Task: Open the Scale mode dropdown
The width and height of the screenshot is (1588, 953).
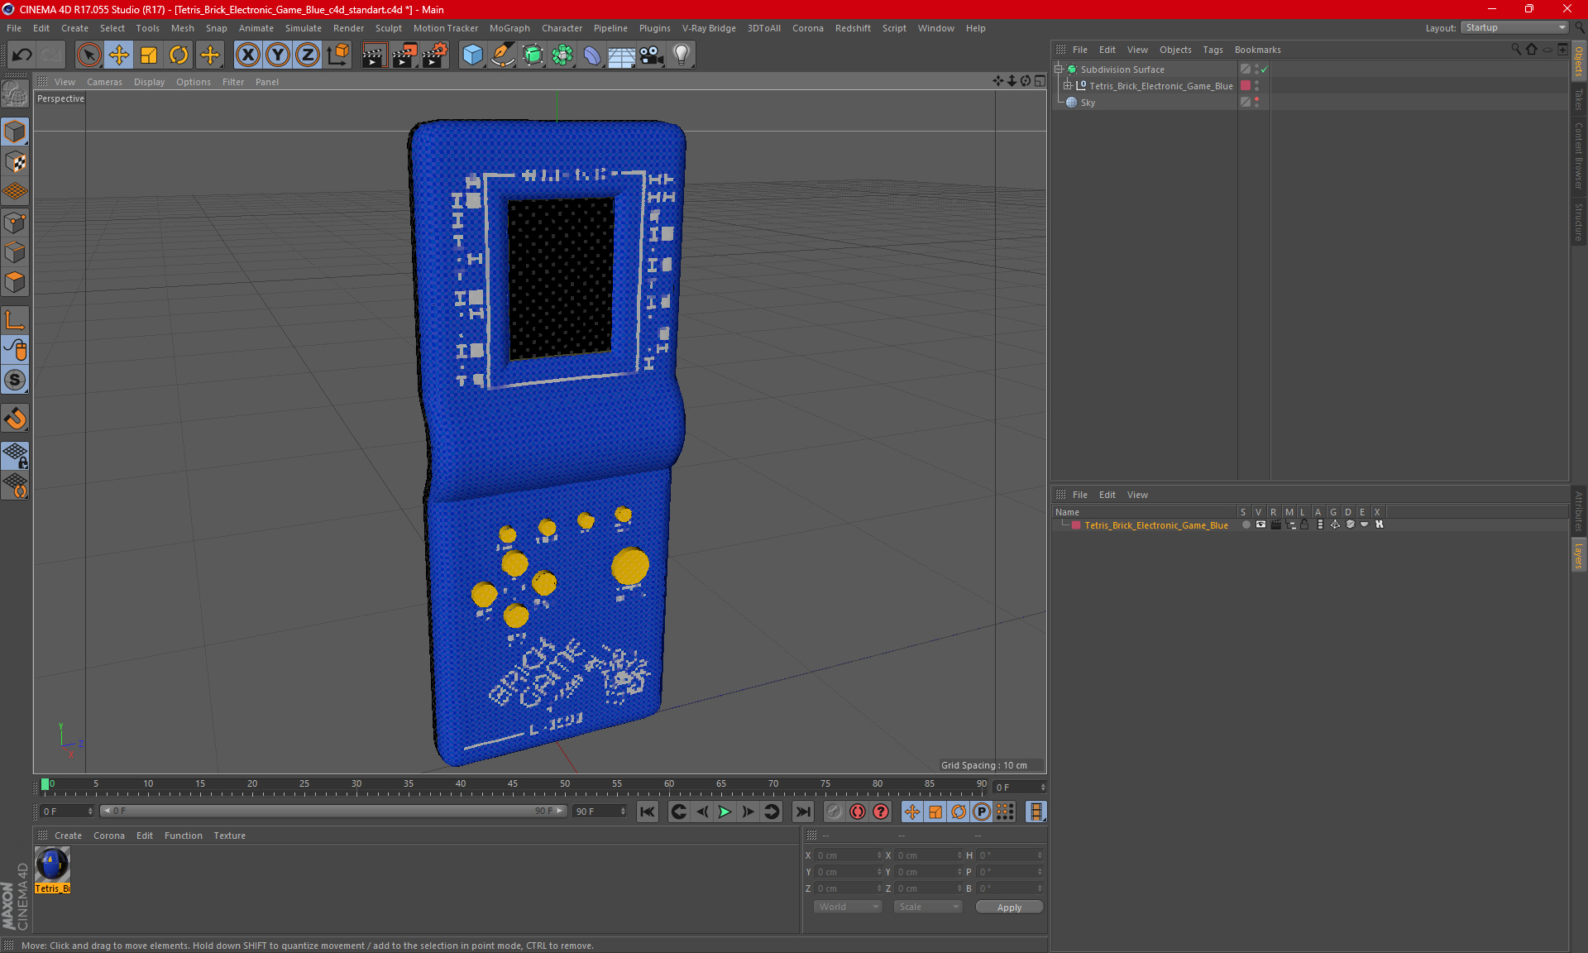Action: (x=928, y=908)
